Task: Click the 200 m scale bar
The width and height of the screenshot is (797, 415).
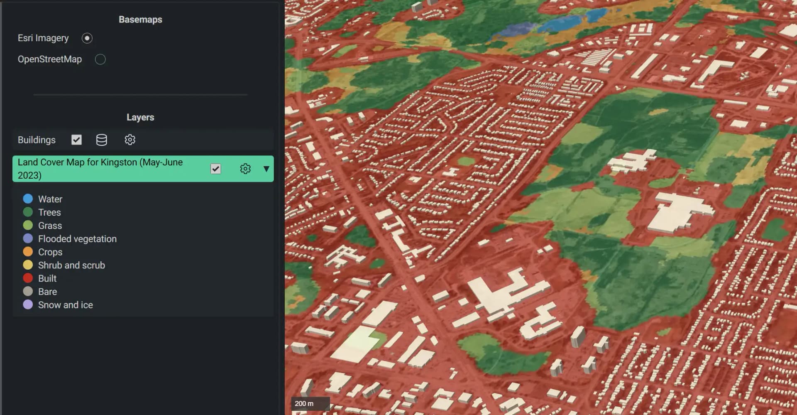Action: point(310,403)
